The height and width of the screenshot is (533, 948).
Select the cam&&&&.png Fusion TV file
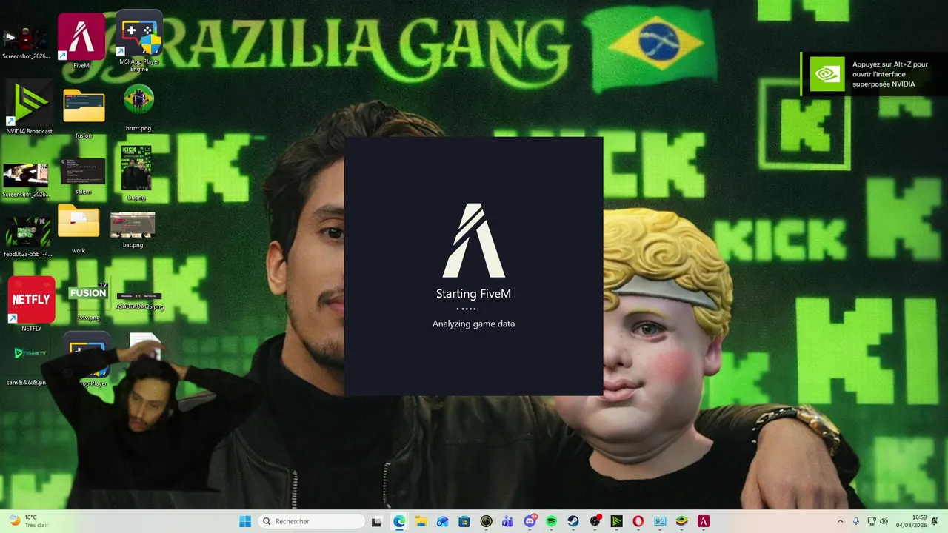[28, 364]
